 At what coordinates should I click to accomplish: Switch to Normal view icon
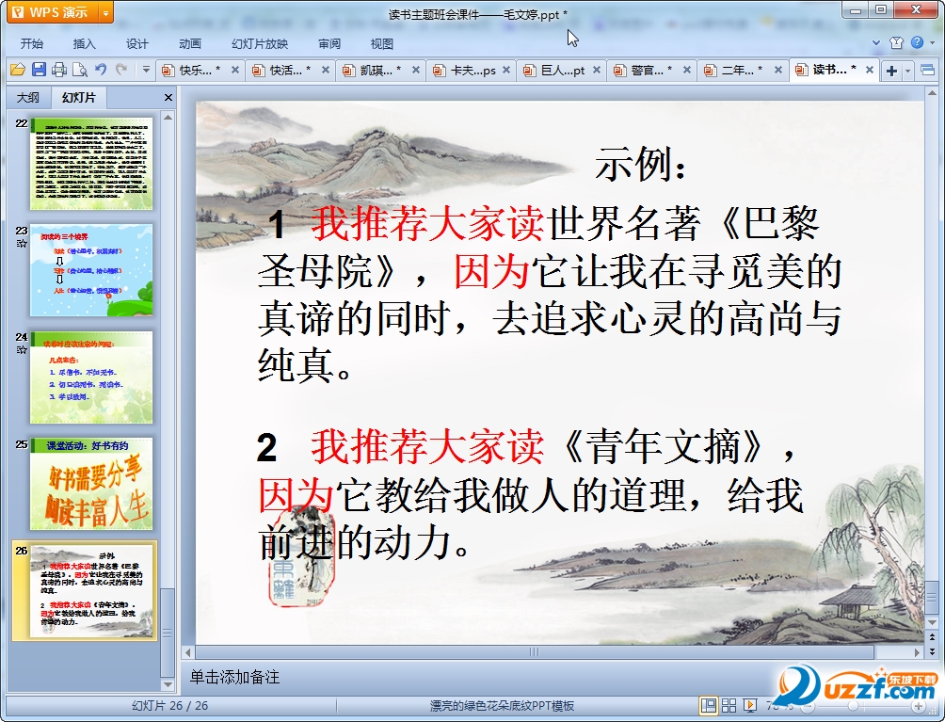(708, 705)
